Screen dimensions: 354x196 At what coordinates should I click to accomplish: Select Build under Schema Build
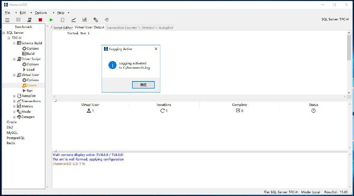point(30,53)
